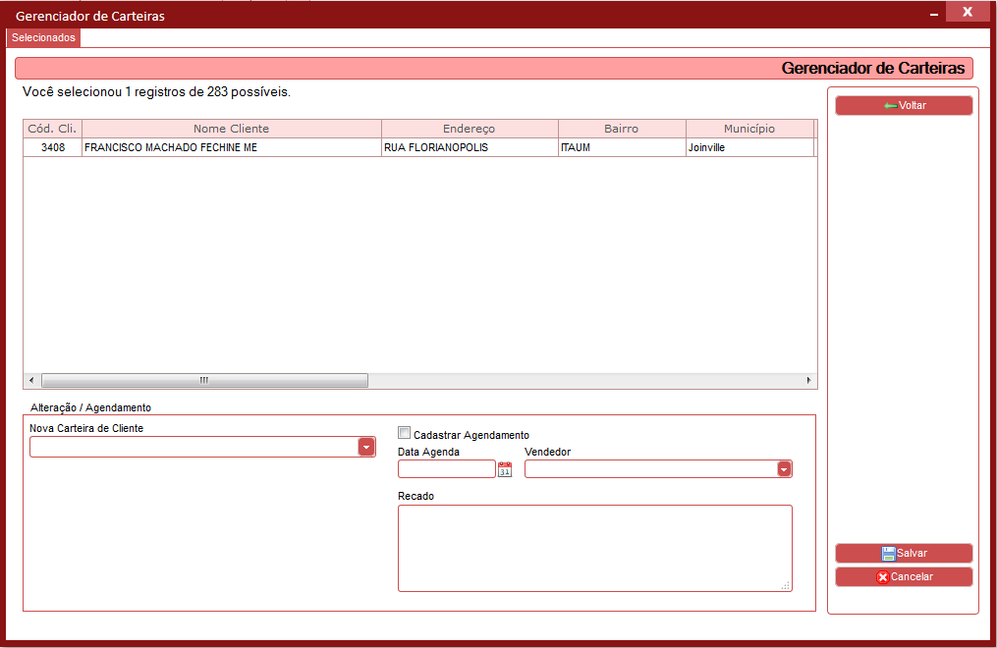Select the client code cell 3408
Screen dimensions: 997x648
click(53, 147)
